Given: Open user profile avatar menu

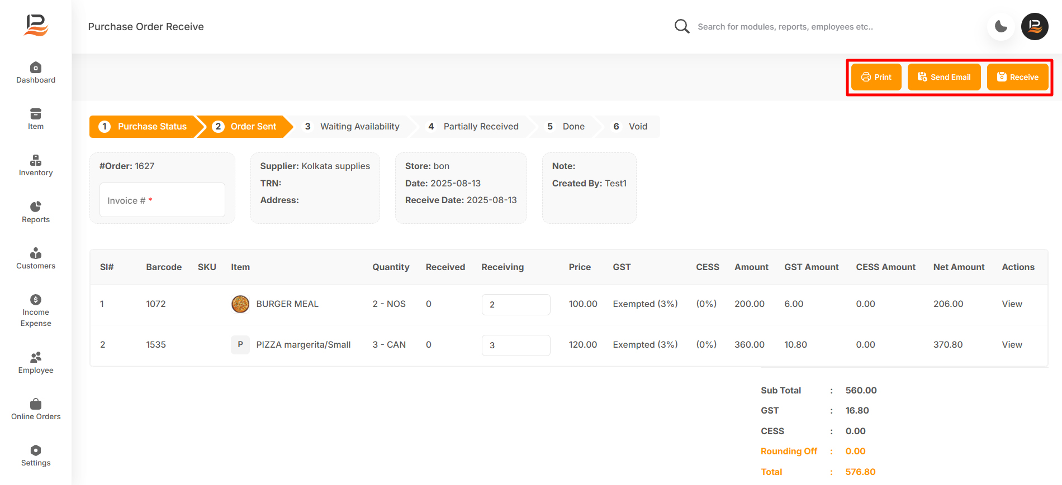Looking at the screenshot, I should pyautogui.click(x=1035, y=26).
